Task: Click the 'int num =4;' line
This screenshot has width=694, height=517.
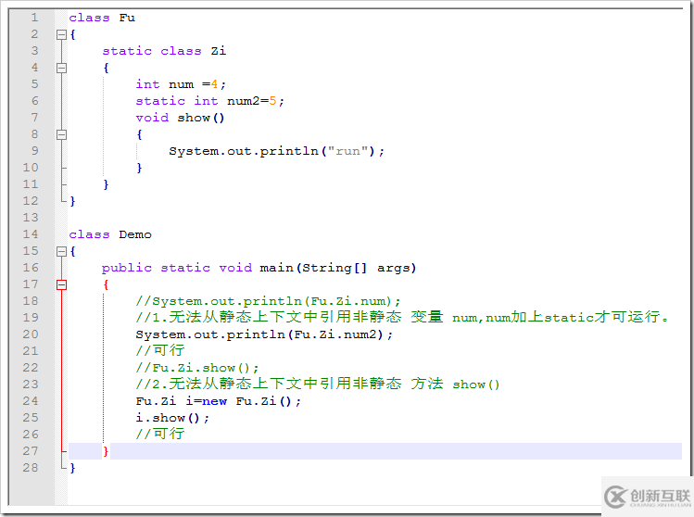Action: (x=181, y=84)
